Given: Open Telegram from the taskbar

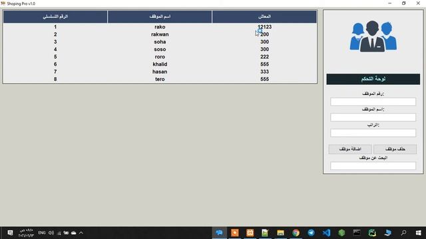Looking at the screenshot, I should pos(311,233).
